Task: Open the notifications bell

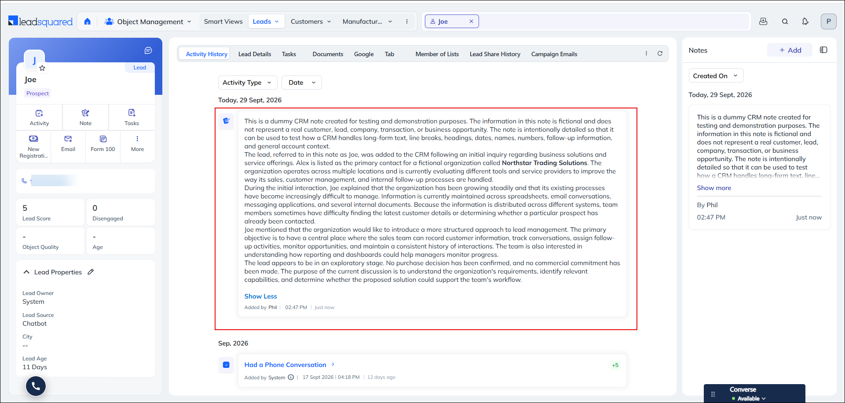Action: click(805, 22)
